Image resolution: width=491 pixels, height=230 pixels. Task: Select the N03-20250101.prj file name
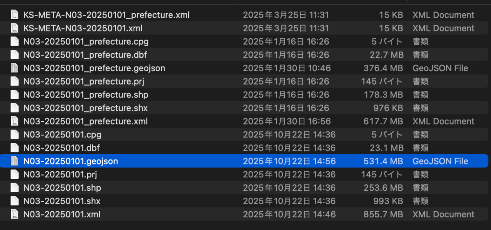(x=60, y=175)
